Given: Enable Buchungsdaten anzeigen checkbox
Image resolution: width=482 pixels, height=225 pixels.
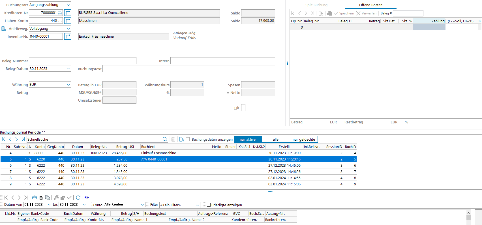Looking at the screenshot, I should coord(188,139).
